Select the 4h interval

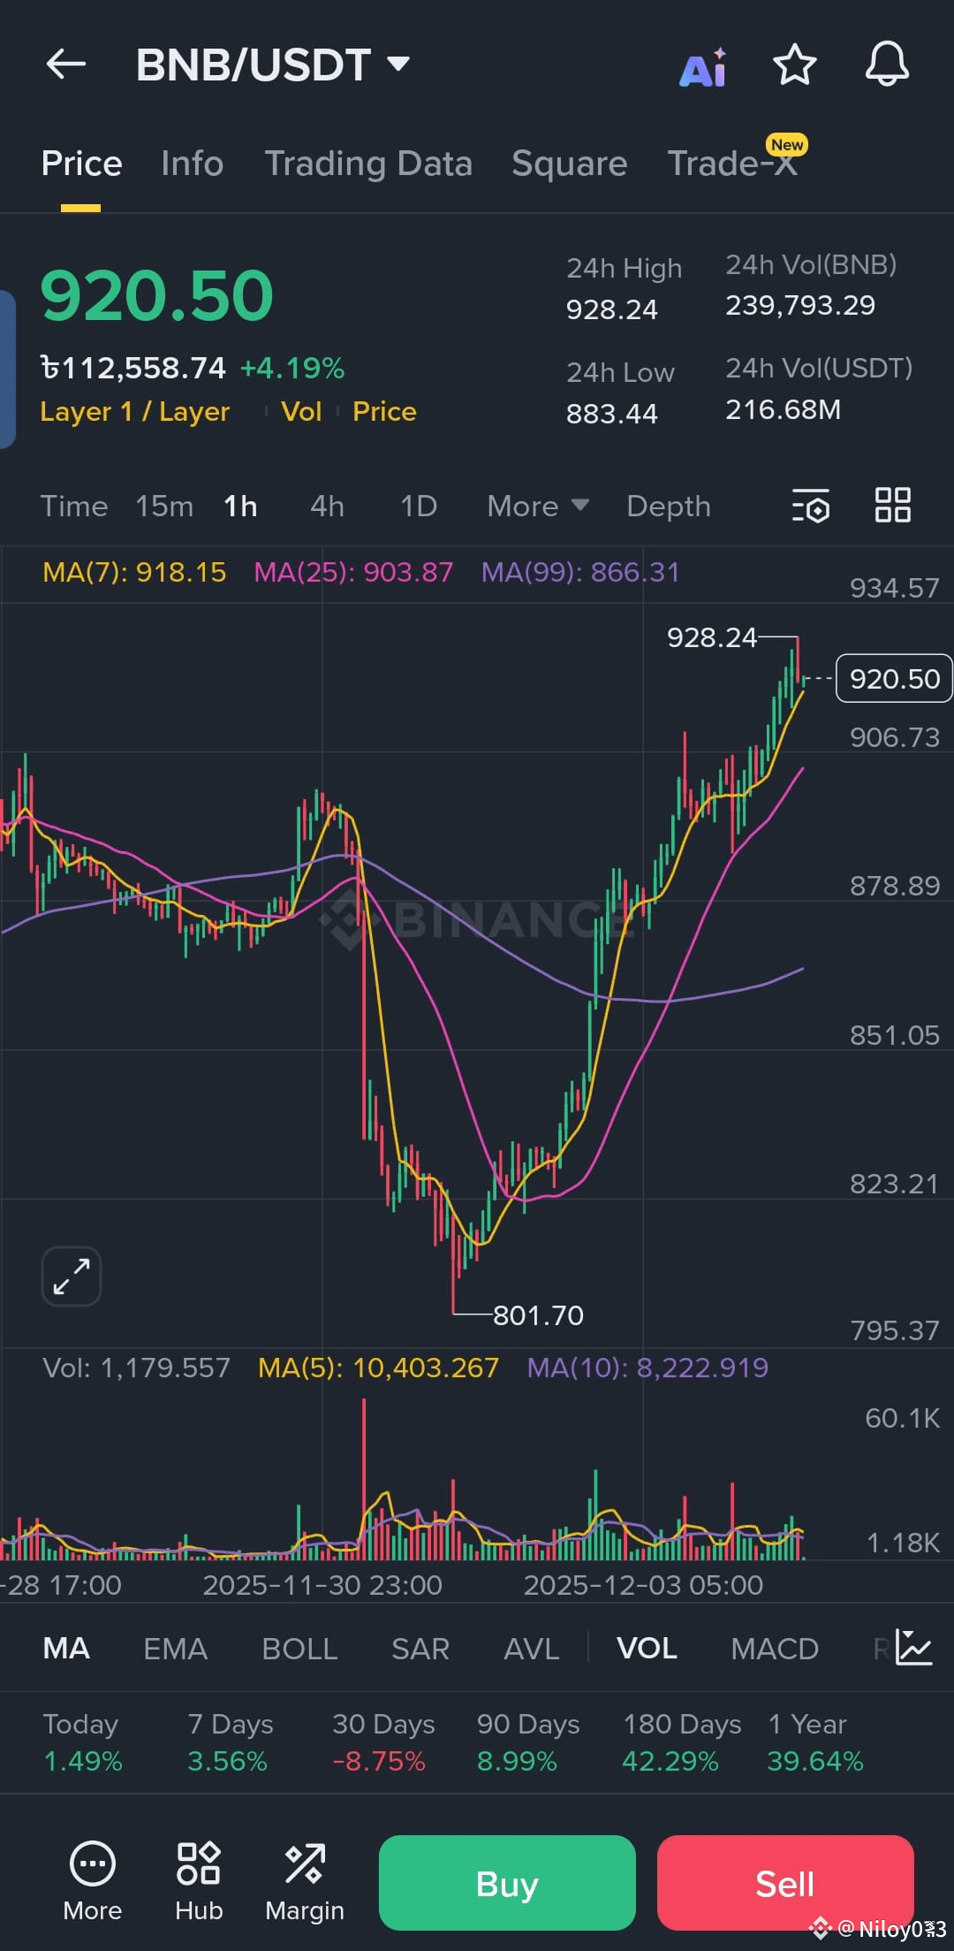327,507
